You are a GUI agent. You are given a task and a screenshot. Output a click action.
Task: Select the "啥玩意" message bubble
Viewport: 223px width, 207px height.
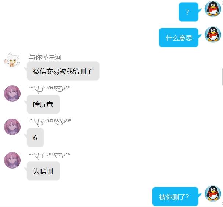[x=43, y=104]
